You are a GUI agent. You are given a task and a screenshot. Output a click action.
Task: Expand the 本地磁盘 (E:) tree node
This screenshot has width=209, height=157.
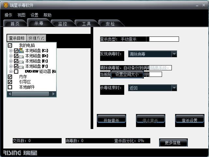(11, 61)
